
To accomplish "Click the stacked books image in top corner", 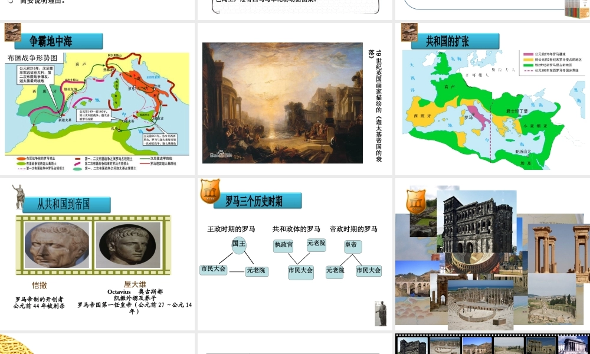I will point(577,8).
